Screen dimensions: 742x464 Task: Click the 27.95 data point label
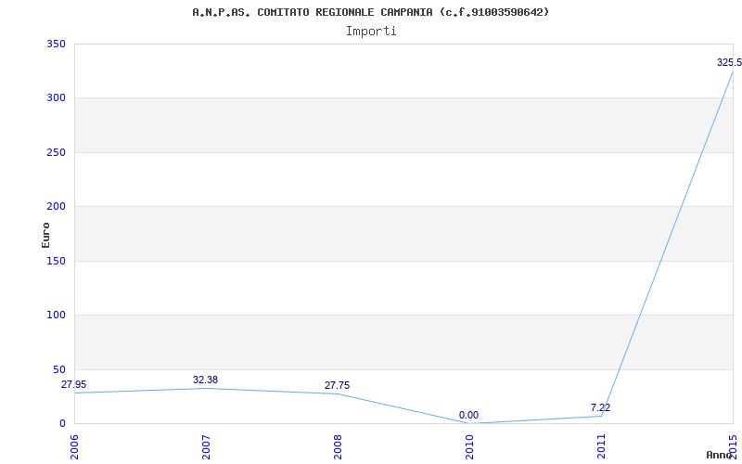pyautogui.click(x=74, y=384)
